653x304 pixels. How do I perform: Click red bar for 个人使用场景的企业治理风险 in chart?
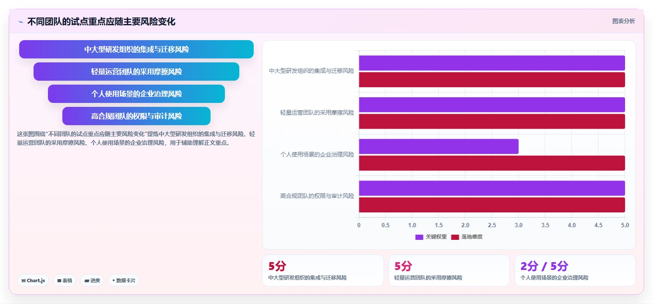pyautogui.click(x=492, y=163)
